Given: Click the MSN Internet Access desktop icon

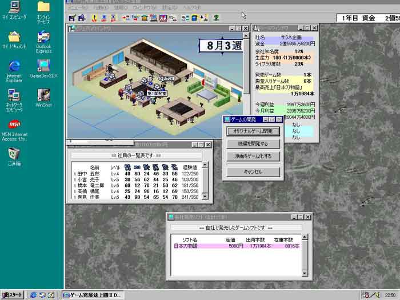Looking at the screenshot, I should point(14,124).
